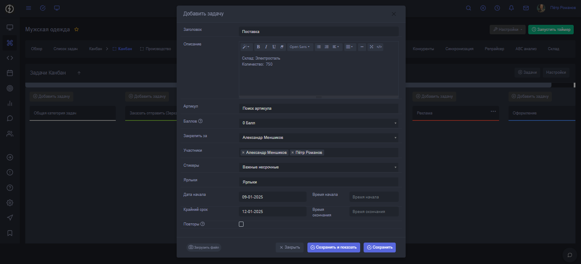The height and width of the screenshot is (264, 581).
Task: Click the Загрузить файл button
Action: click(x=204, y=247)
